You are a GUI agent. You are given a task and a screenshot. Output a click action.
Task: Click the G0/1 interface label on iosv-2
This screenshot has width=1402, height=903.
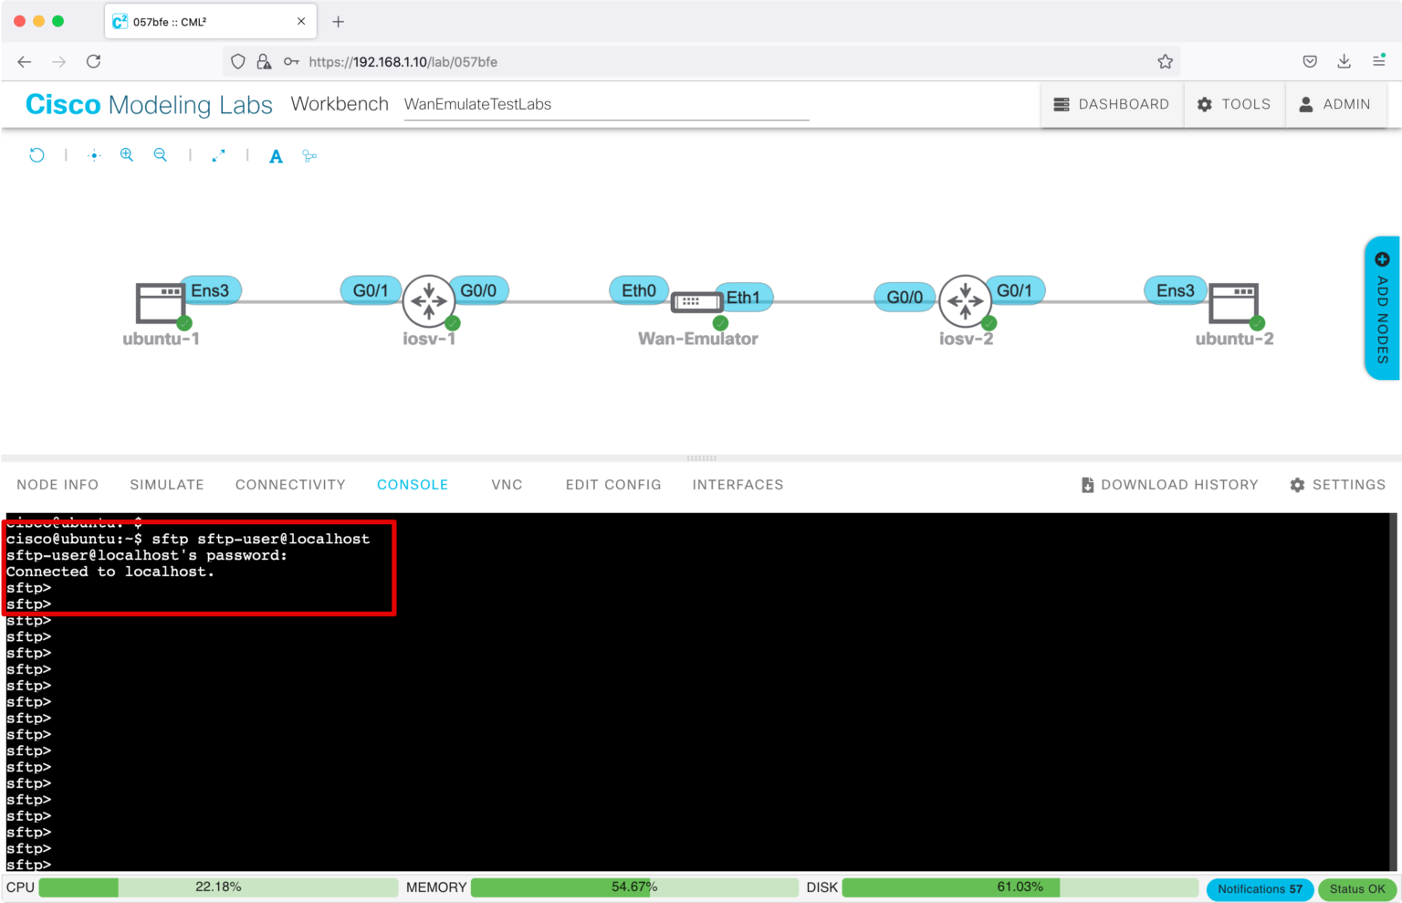(1014, 290)
